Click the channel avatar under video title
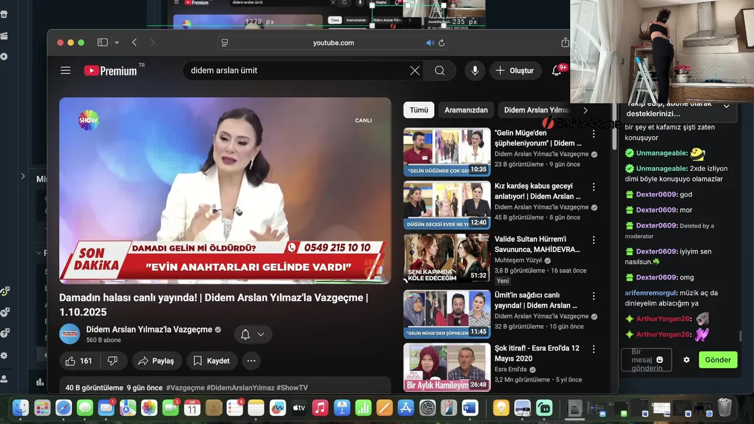Screen dimensions: 754x424 point(70,334)
